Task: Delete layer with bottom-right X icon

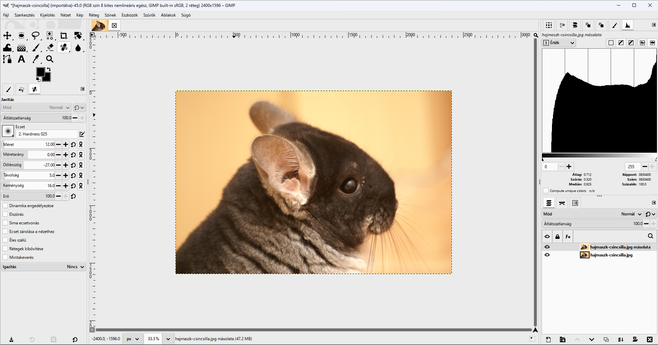Action: (649, 339)
